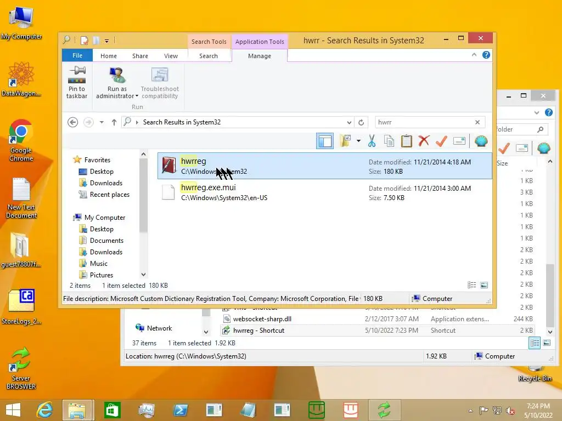This screenshot has height=421, width=562.
Task: Click folder options toolbar icon
Action: point(346,141)
